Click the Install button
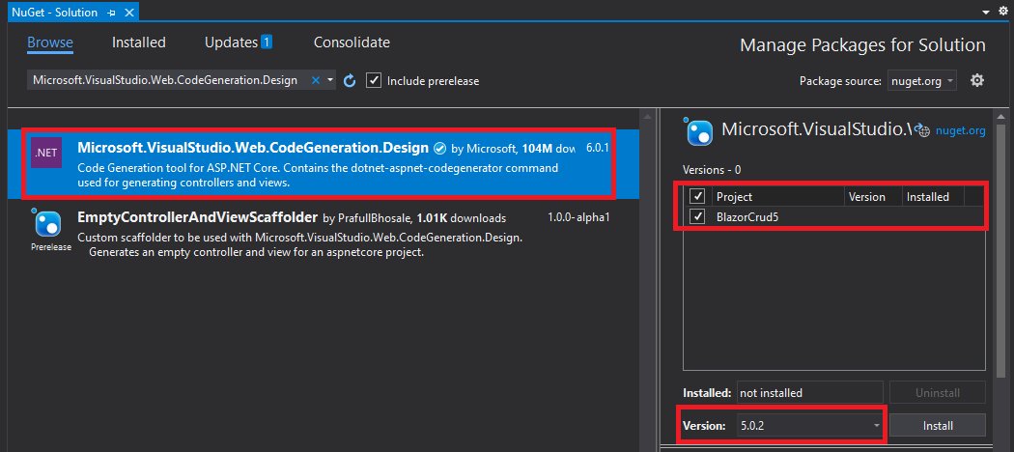 pos(938,426)
